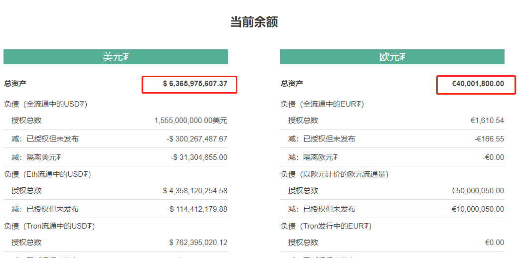Click the 负债（Eth流通中的USD₮）label
The height and width of the screenshot is (258, 522).
click(x=47, y=174)
